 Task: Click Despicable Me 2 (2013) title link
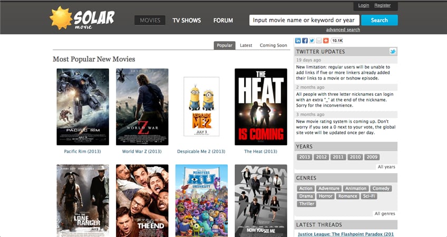201,151
